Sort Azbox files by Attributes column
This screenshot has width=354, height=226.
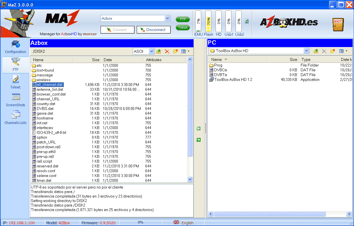[165, 60]
